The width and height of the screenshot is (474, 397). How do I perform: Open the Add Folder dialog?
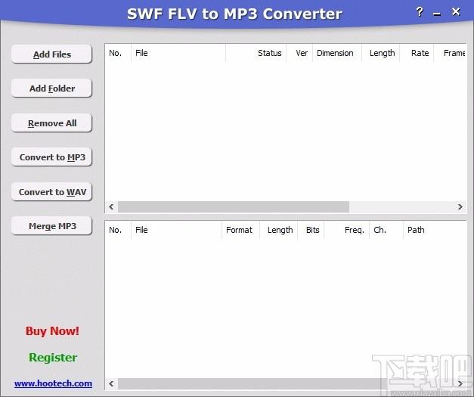click(51, 88)
